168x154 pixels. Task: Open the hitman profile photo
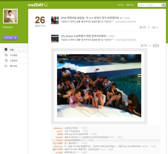(10, 16)
